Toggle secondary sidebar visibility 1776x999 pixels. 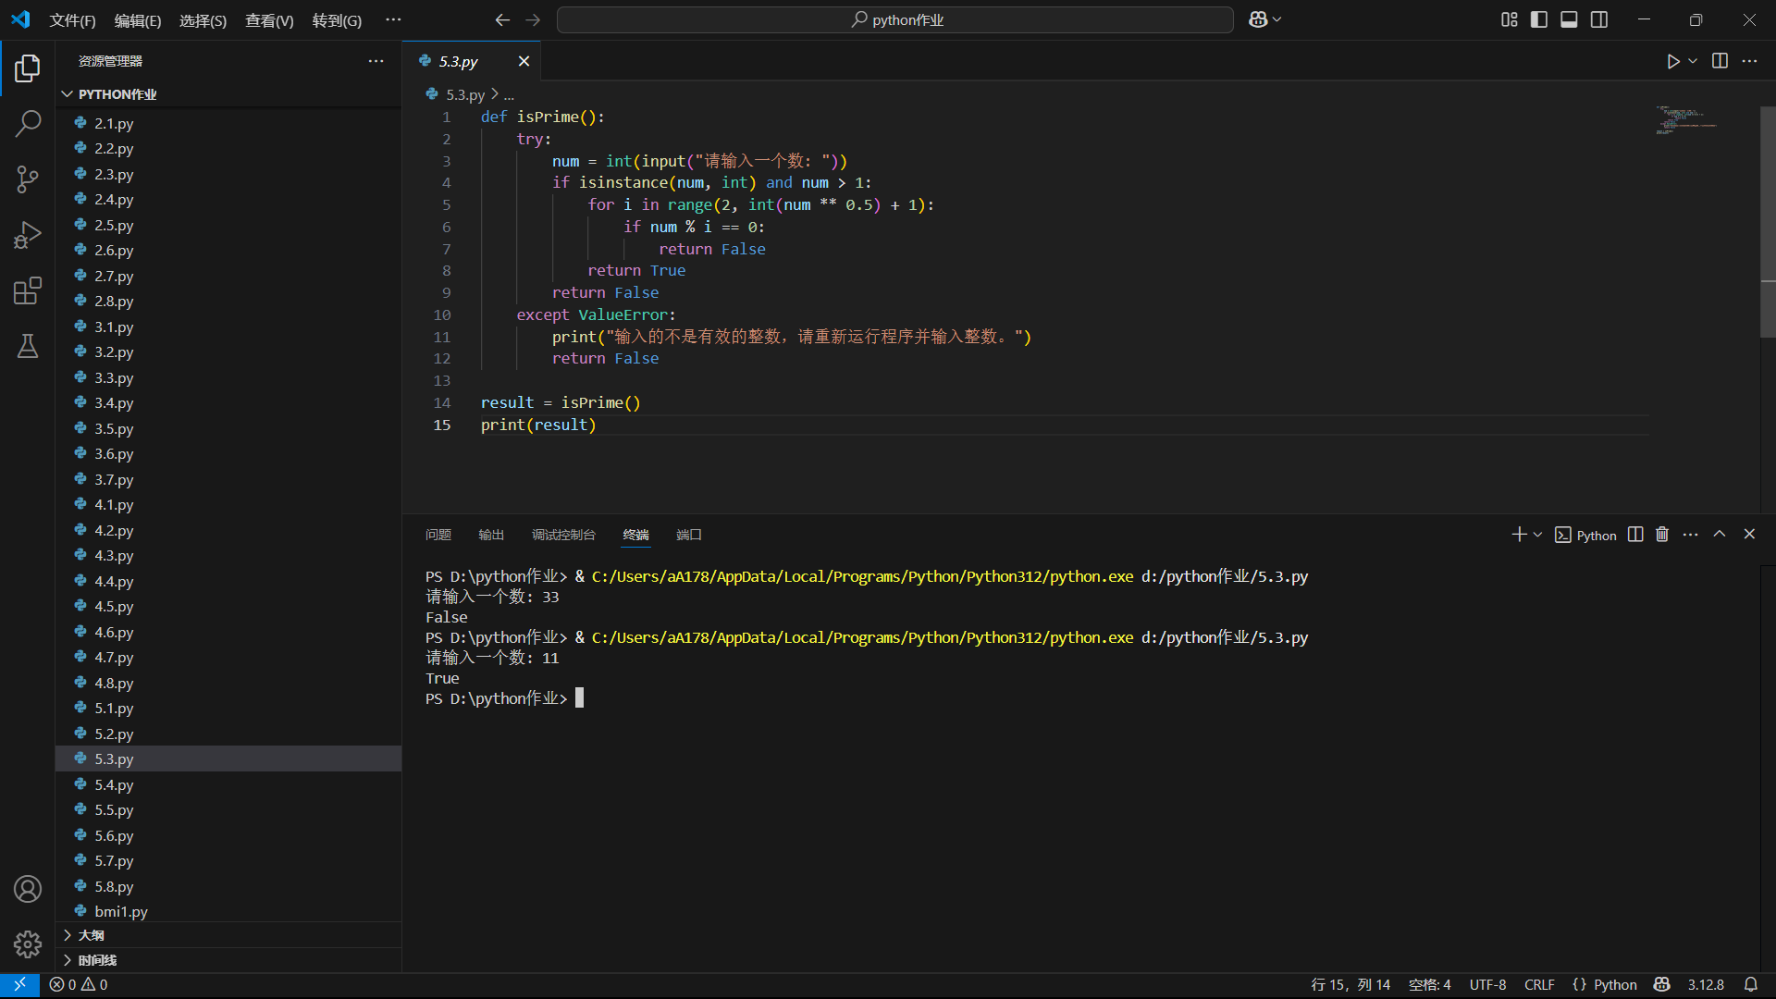(x=1599, y=19)
